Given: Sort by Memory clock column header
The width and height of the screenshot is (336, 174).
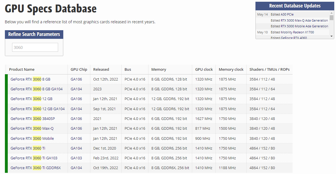Looking at the screenshot, I should (231, 69).
